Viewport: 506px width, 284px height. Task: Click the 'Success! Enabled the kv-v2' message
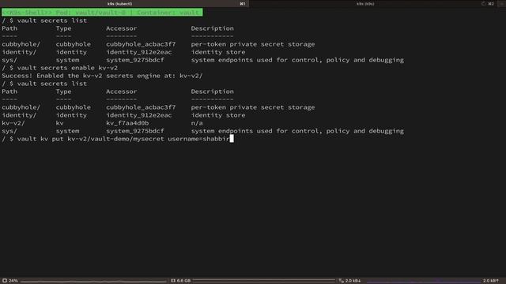click(102, 76)
